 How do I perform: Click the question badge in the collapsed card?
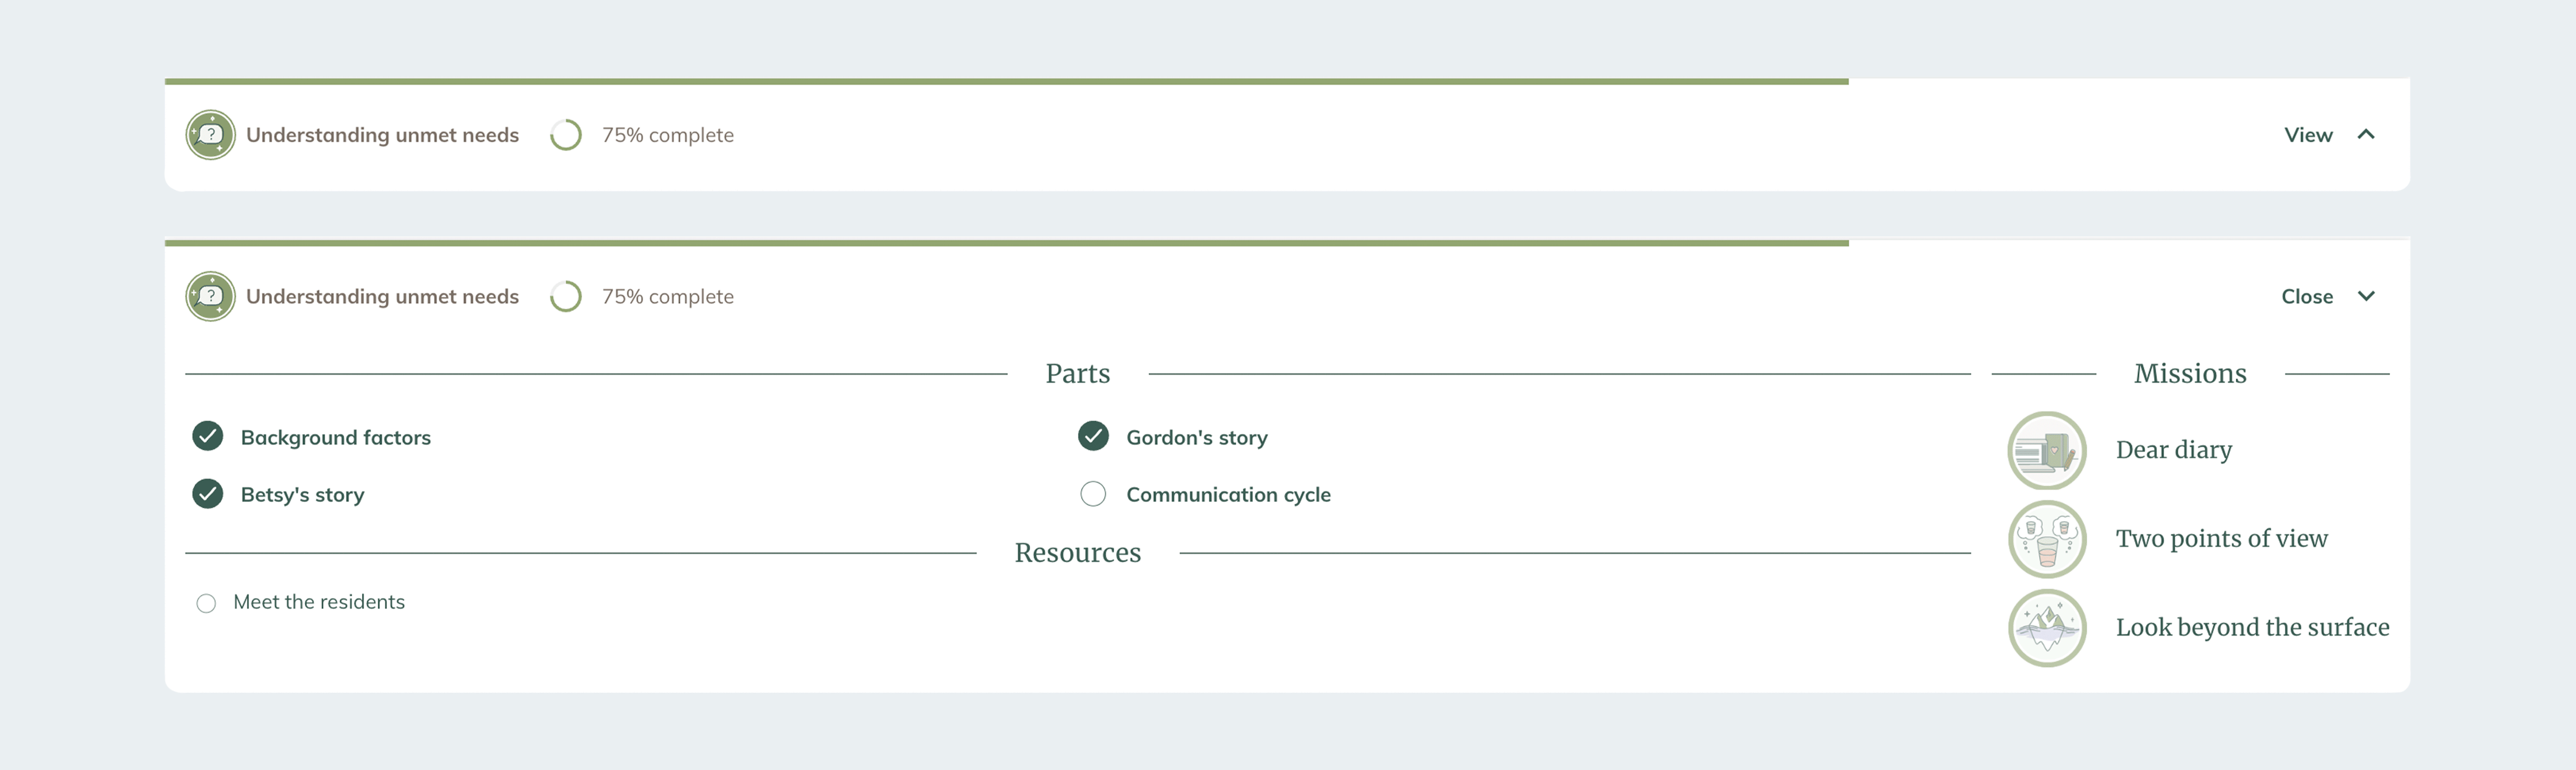(x=210, y=135)
